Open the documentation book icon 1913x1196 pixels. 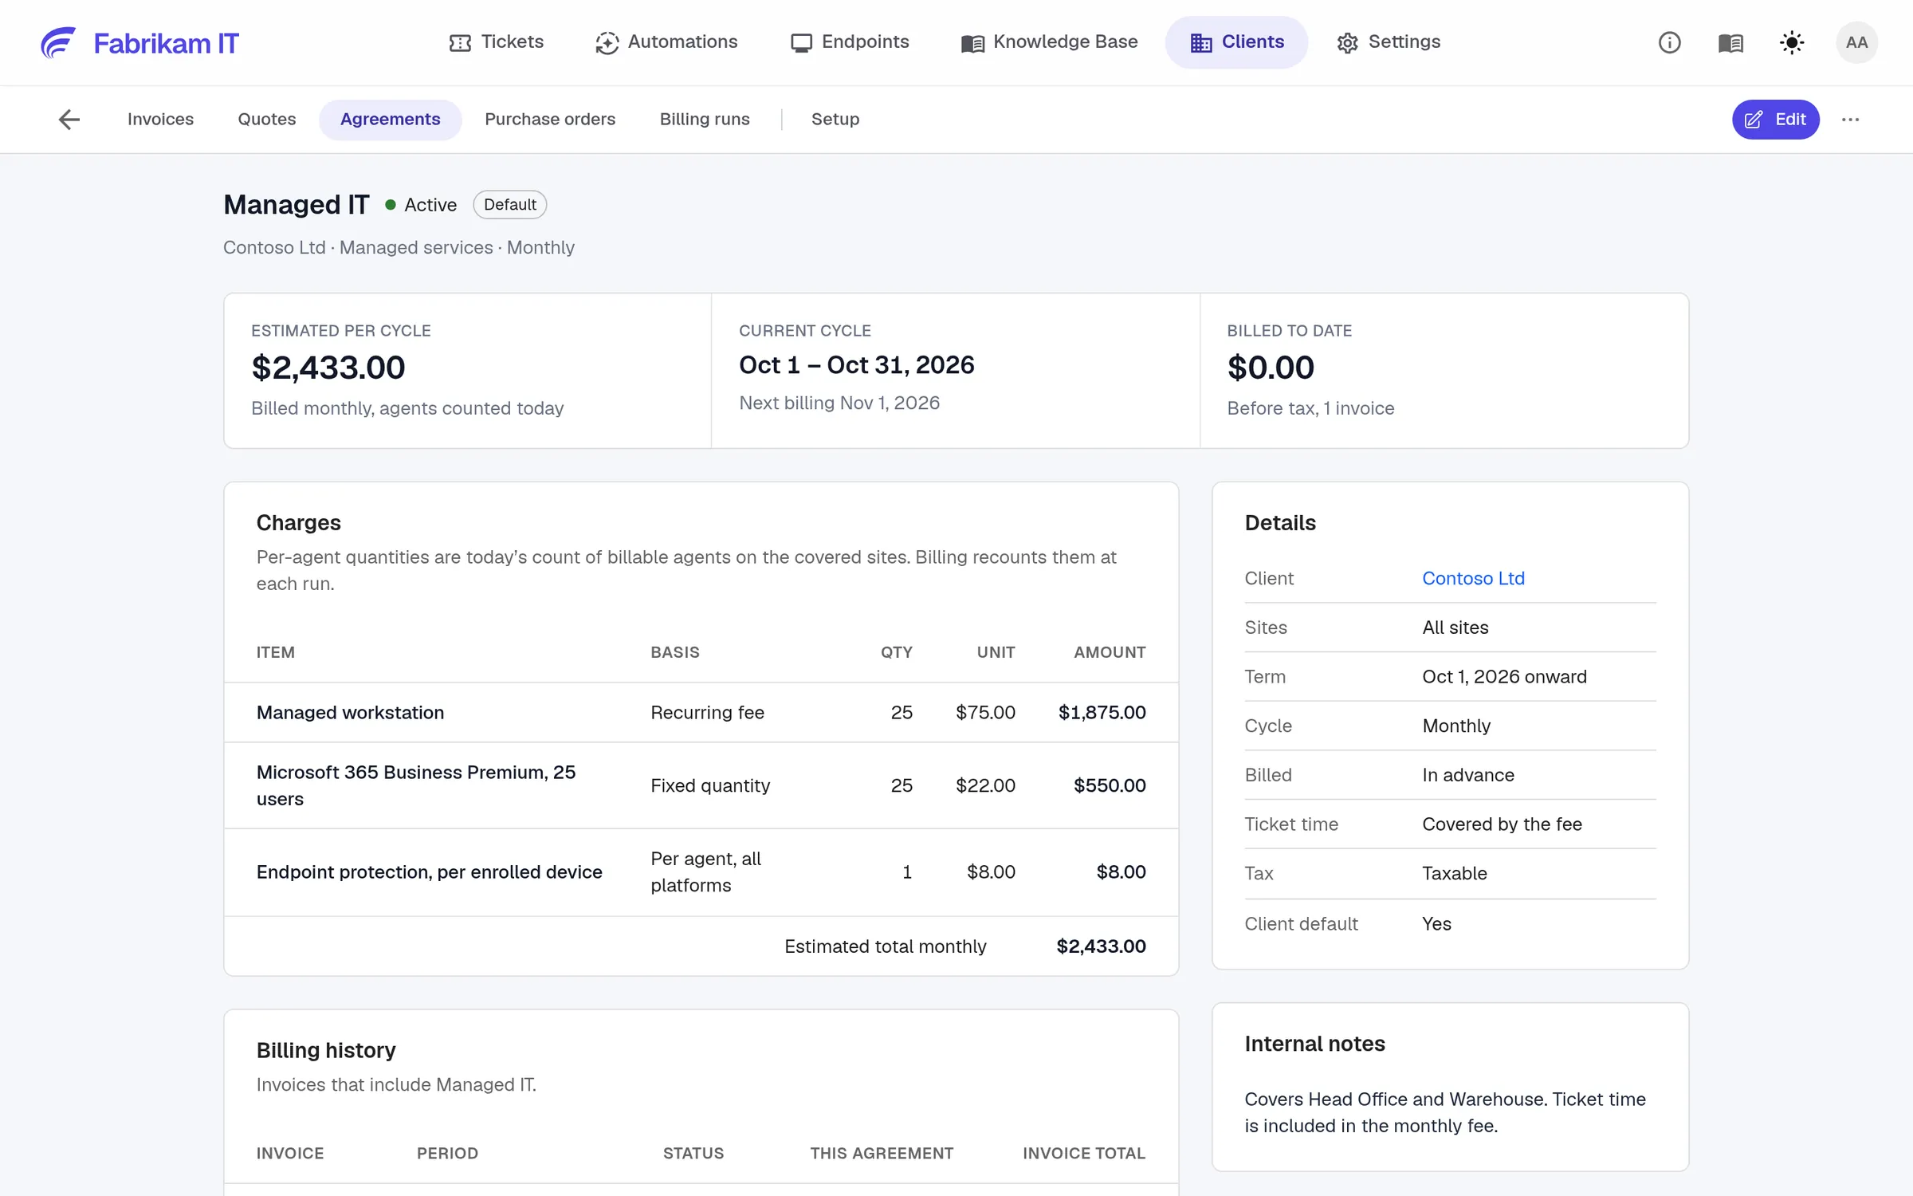(1730, 42)
